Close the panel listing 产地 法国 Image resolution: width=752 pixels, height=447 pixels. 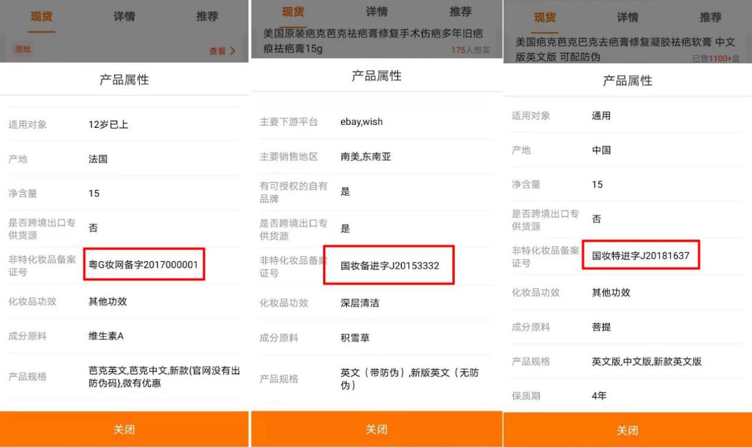click(124, 429)
